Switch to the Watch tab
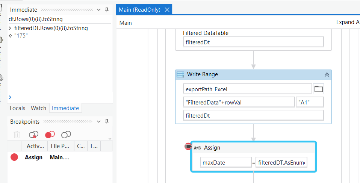 (38, 108)
